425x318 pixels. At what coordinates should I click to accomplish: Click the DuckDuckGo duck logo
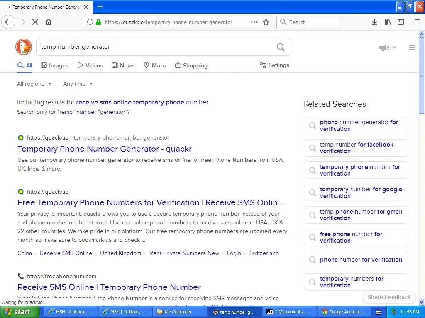click(x=24, y=47)
